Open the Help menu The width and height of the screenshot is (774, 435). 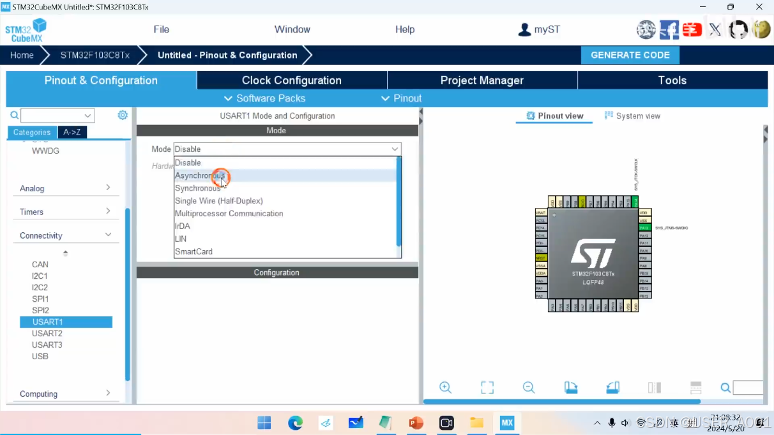[x=405, y=29]
